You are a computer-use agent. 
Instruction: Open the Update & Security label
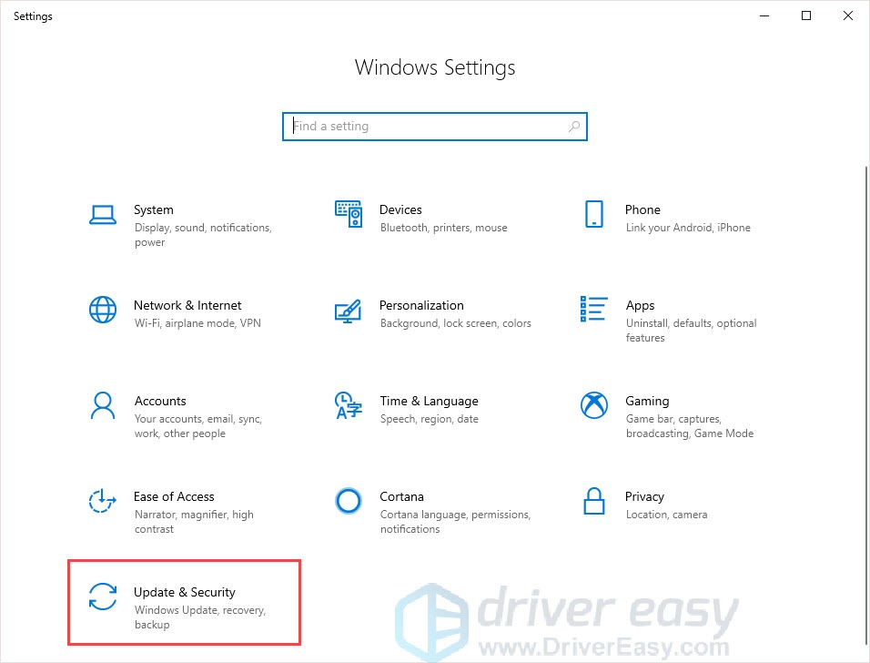coord(185,592)
